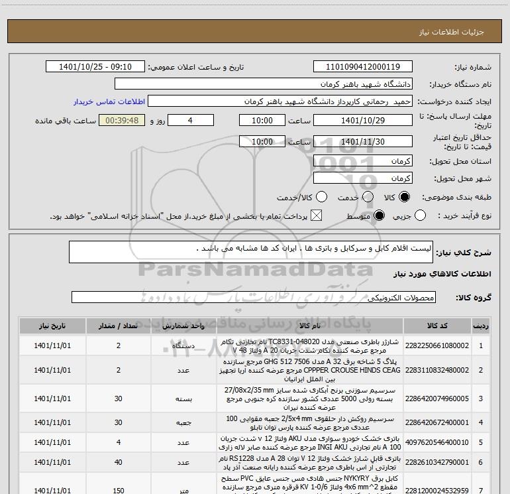This screenshot has width=510, height=494.
Task: Click the announcement date field 1401/10/25 - 09:10
Action: point(95,67)
